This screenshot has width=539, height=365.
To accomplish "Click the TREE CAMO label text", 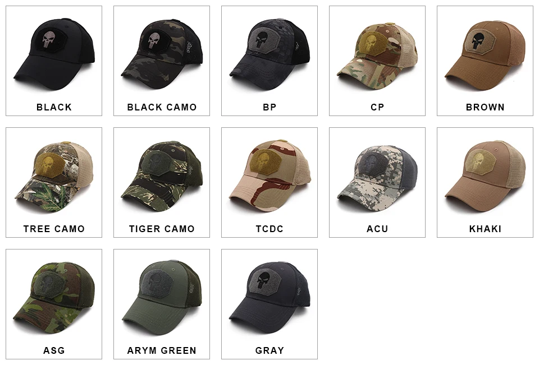I will click(54, 229).
